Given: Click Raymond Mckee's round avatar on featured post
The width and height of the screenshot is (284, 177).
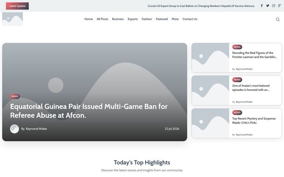Looking at the screenshot, I should [15, 129].
